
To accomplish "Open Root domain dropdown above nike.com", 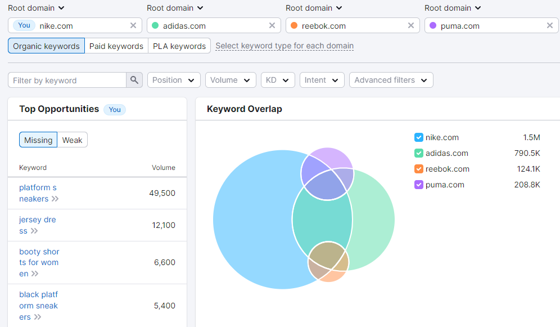I will pos(36,8).
